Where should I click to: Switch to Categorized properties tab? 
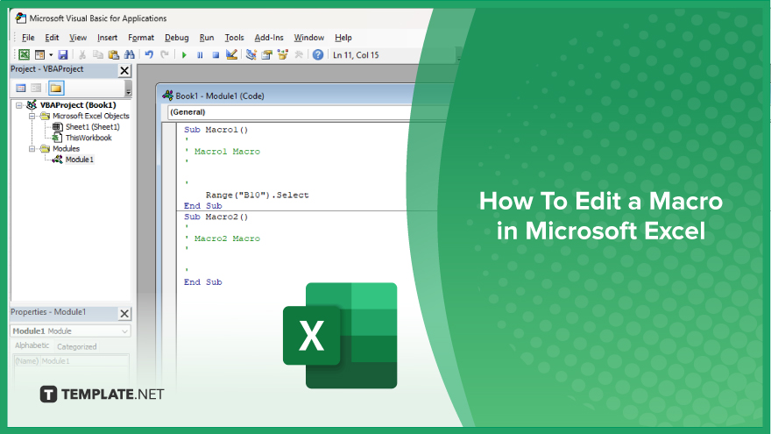click(77, 346)
